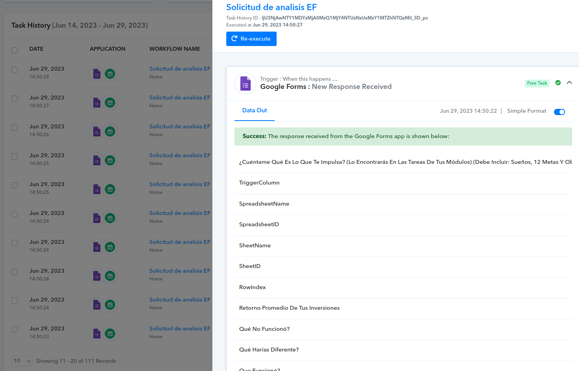The width and height of the screenshot is (579, 371).
Task: Click Google Forms icon in the 14:50:28 row
Action: tap(97, 74)
